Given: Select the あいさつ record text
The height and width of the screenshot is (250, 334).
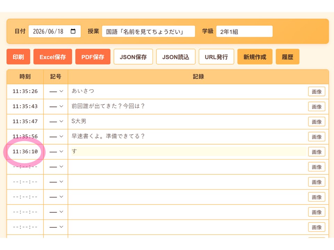Looking at the screenshot, I should coord(83,91).
